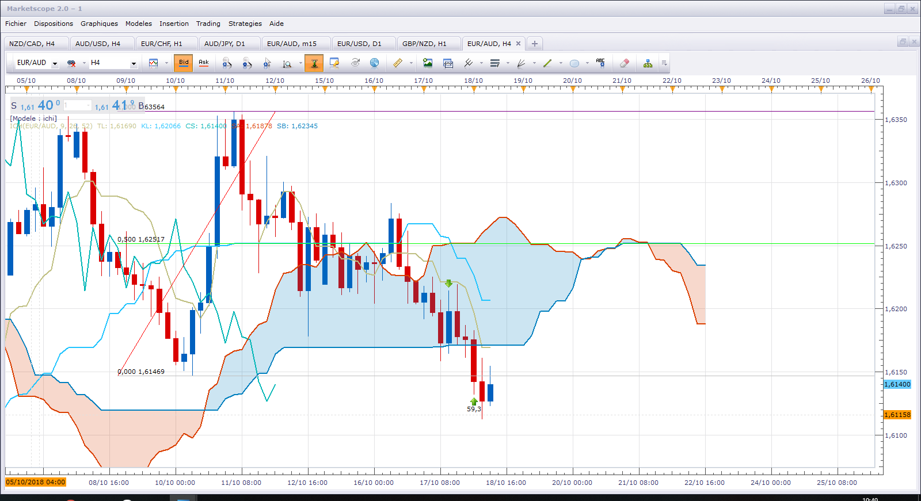Click the order amount input field
The height and width of the screenshot is (501, 921).
77,105
